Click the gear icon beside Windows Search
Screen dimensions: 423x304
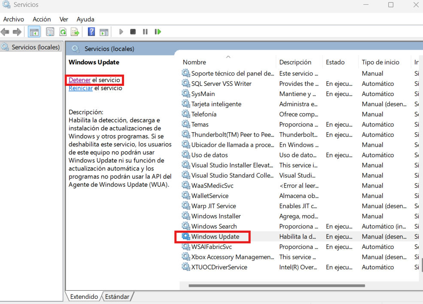(x=186, y=226)
